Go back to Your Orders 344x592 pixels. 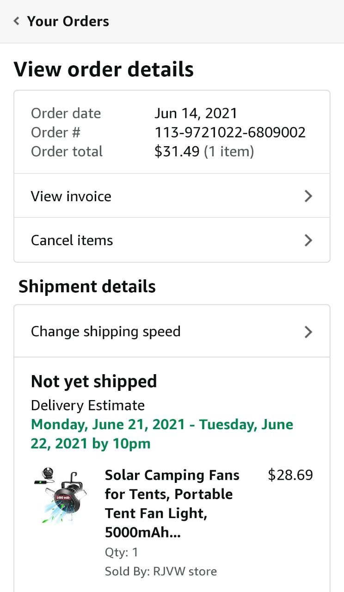click(x=68, y=21)
